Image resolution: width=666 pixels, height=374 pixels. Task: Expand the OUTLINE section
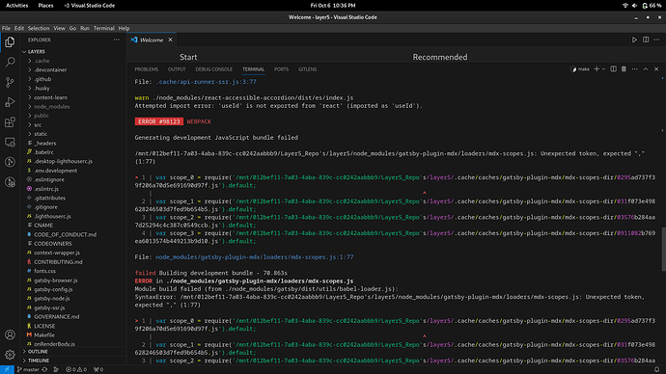point(38,352)
